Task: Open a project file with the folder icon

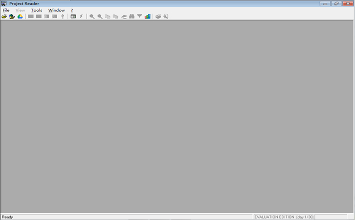Action: (4, 16)
